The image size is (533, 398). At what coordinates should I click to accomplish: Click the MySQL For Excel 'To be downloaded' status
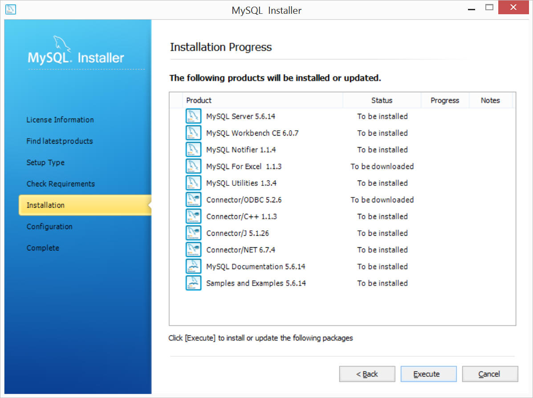coord(382,166)
